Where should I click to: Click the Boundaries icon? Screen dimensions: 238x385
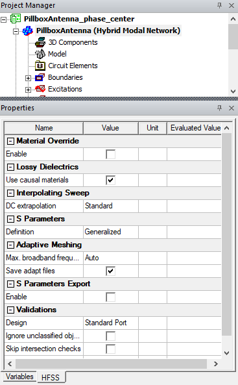(x=40, y=78)
